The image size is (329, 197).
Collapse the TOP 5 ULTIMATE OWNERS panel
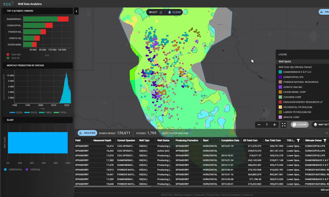click(37, 11)
